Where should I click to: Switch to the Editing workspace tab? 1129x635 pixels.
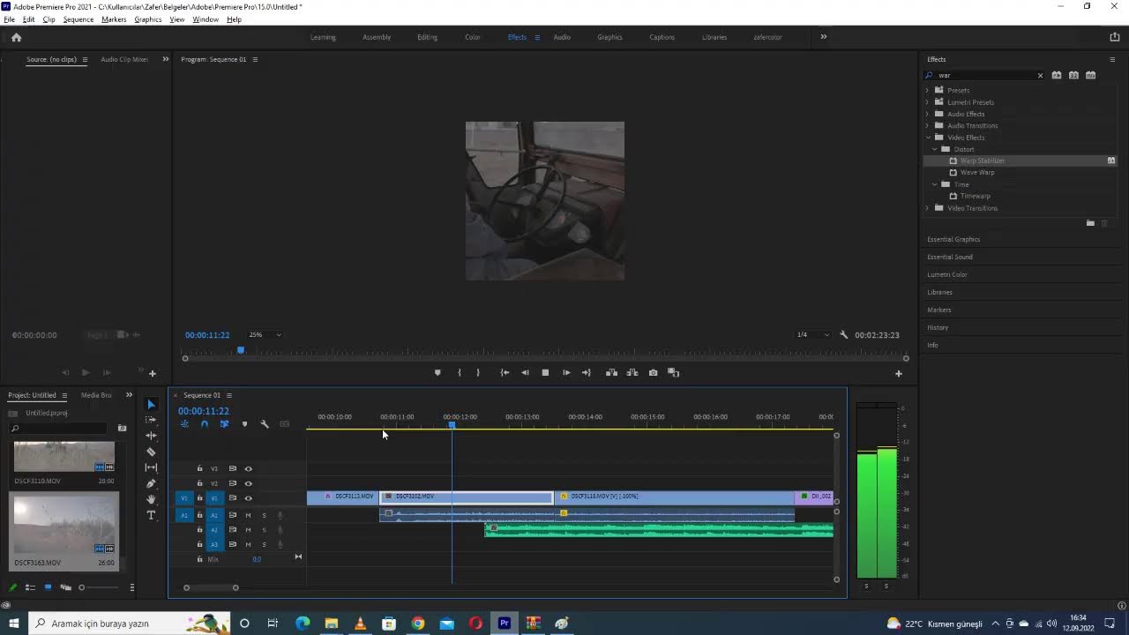[x=427, y=37]
